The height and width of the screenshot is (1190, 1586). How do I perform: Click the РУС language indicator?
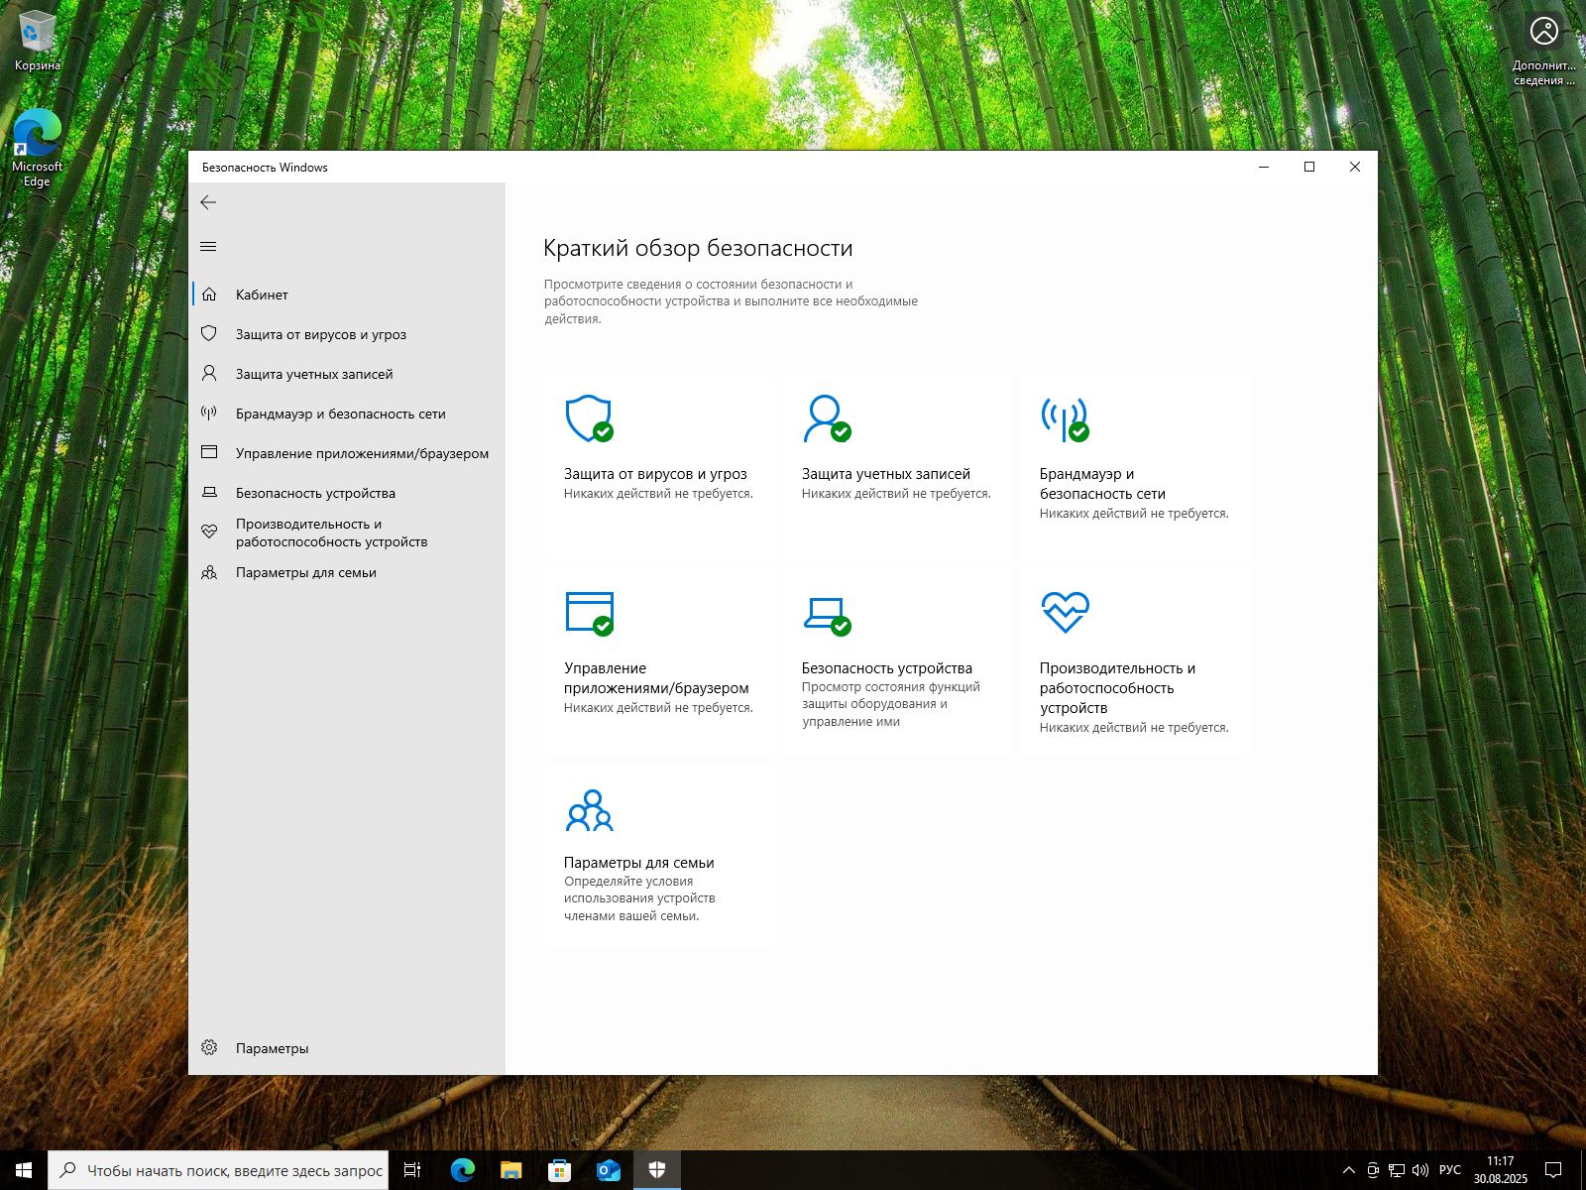[x=1450, y=1170]
